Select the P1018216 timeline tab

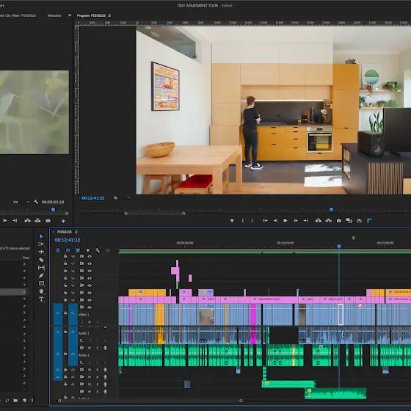coord(65,232)
